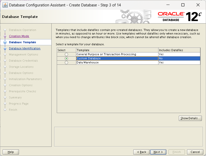Click the Management Options step label

24,54
